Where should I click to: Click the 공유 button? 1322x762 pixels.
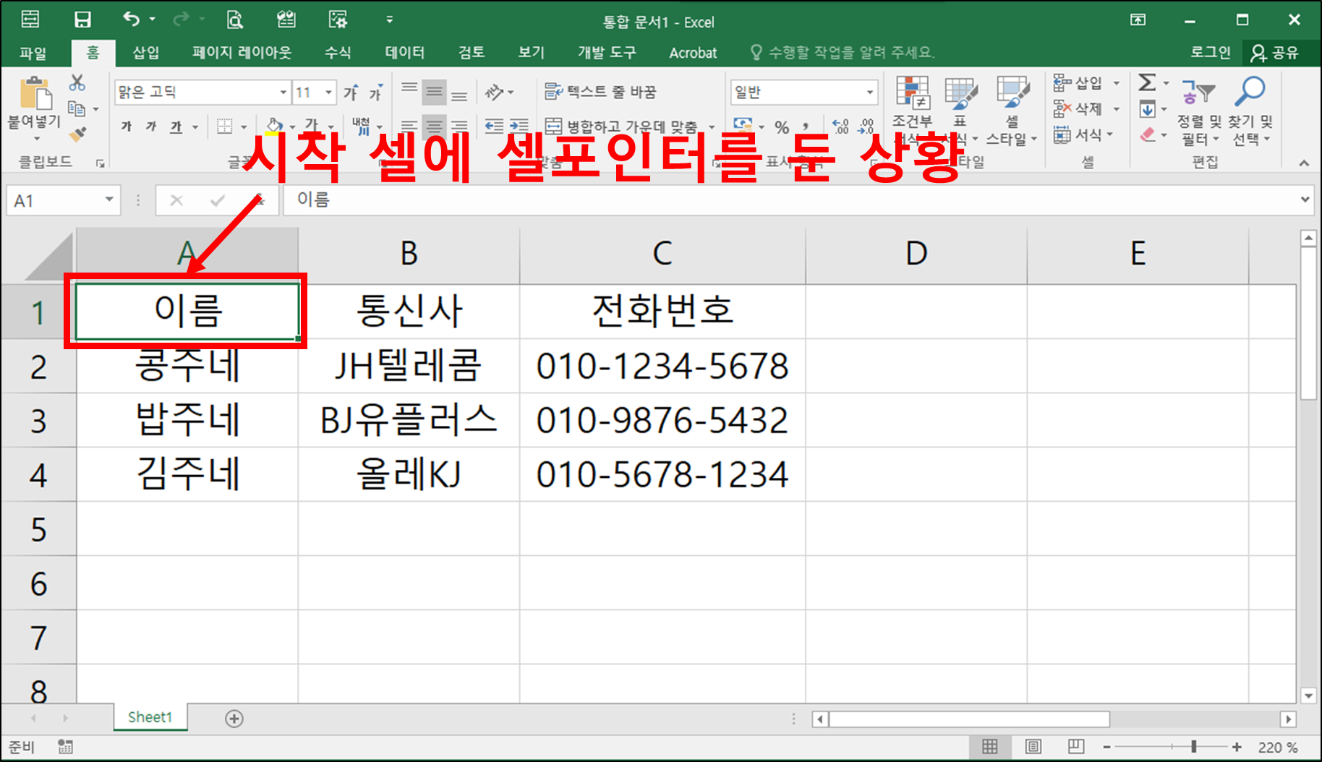coord(1275,53)
